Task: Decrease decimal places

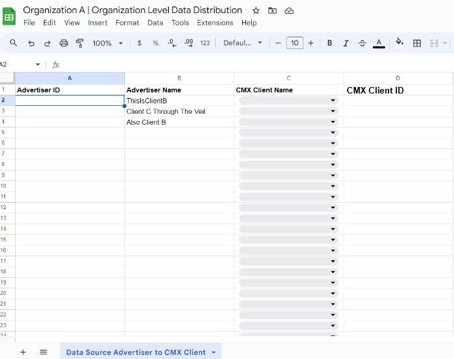Action: pyautogui.click(x=171, y=43)
